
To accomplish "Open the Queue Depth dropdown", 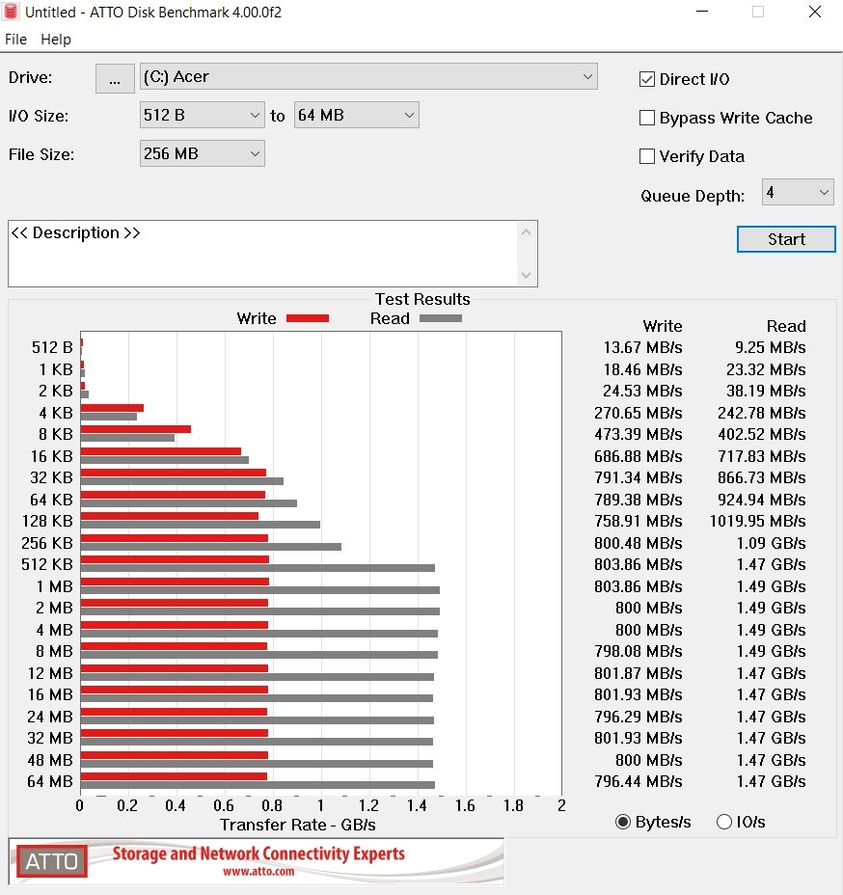I will point(798,192).
